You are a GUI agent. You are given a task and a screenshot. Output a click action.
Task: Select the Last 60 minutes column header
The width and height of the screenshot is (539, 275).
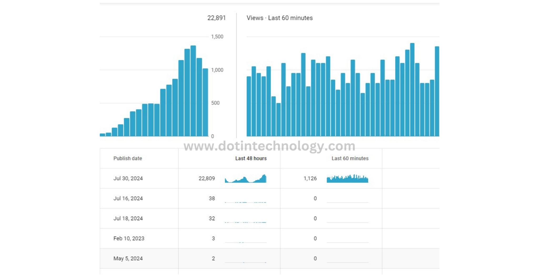pyautogui.click(x=350, y=158)
